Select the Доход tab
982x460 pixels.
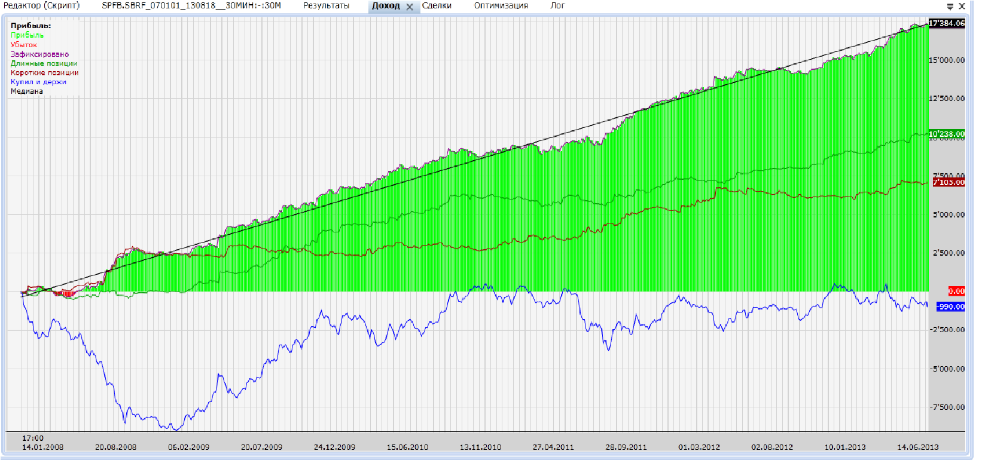click(386, 6)
